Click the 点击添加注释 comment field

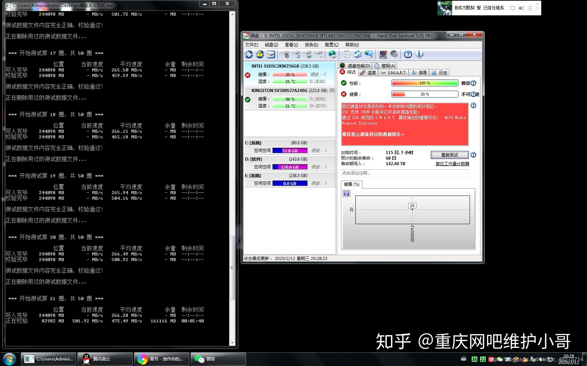coord(405,173)
